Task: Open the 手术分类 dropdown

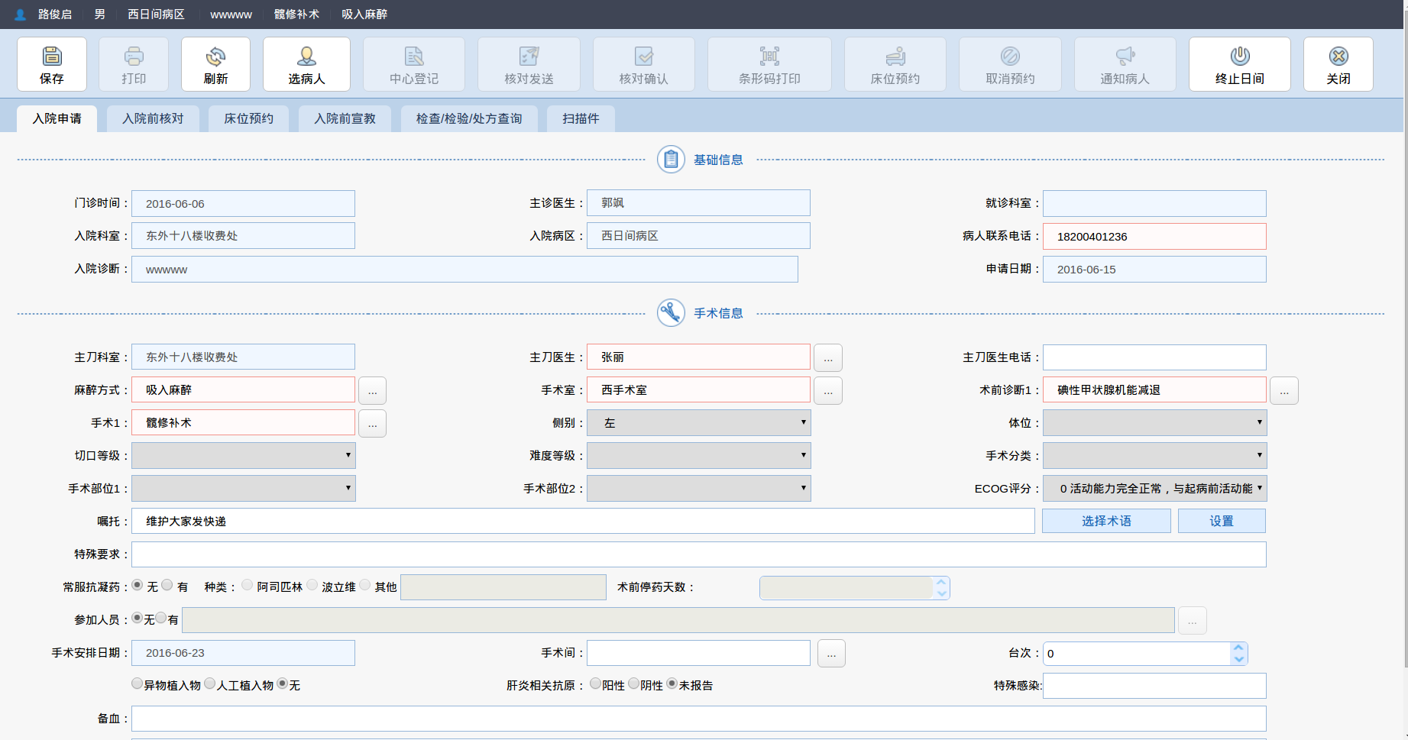Action: click(x=1154, y=456)
